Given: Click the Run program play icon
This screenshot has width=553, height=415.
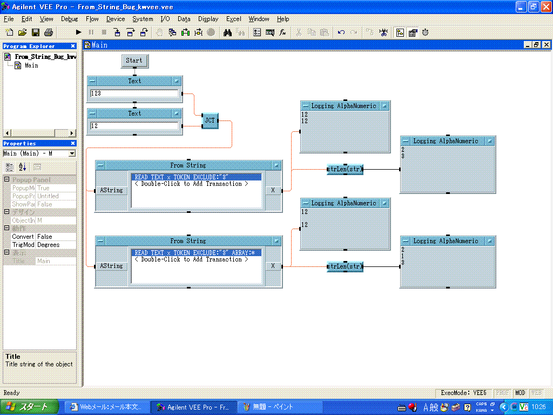Looking at the screenshot, I should pos(79,32).
